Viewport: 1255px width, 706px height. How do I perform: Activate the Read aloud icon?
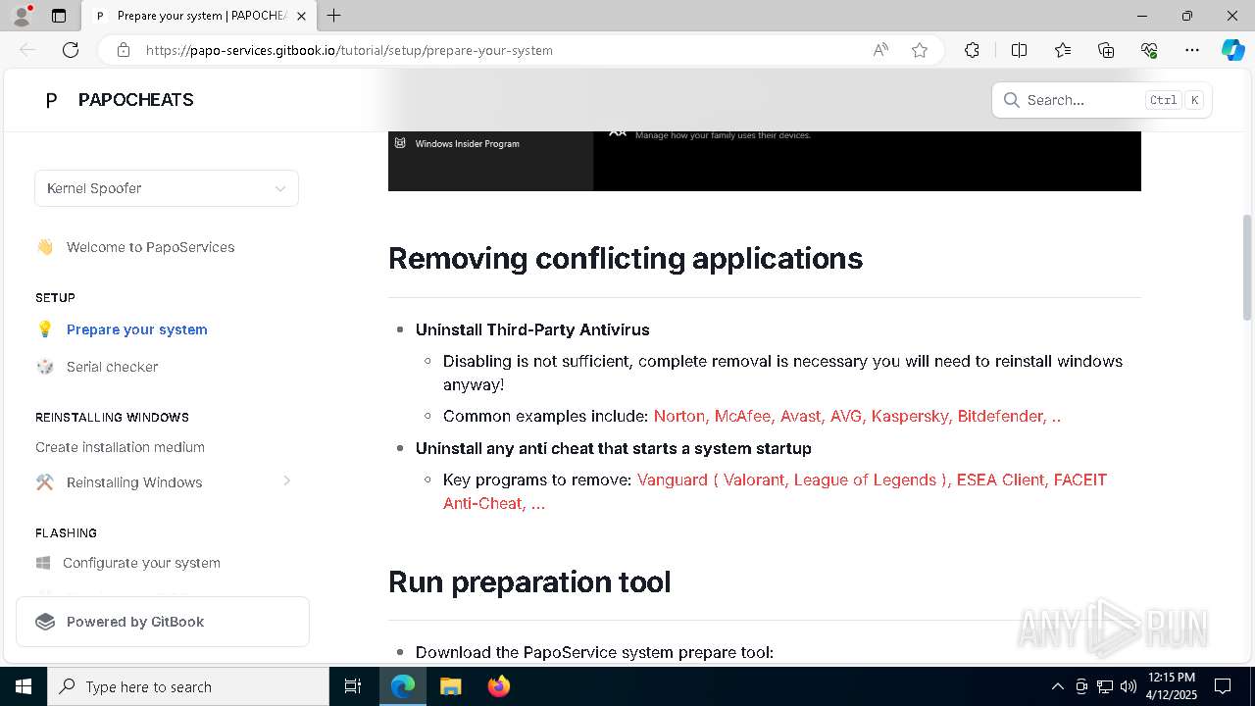[x=880, y=50]
